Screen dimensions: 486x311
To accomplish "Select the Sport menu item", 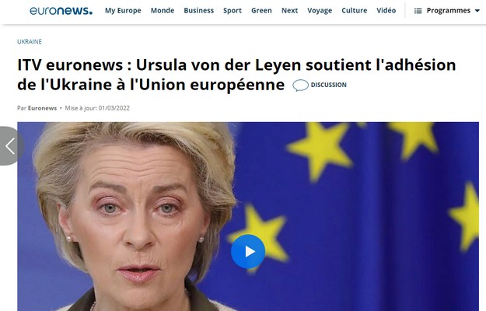I will click(233, 11).
